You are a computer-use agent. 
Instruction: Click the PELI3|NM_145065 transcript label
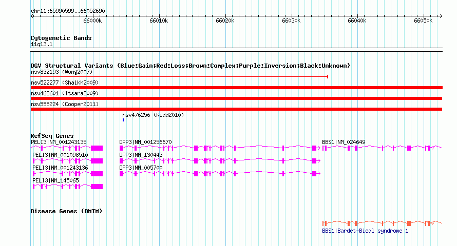tap(55, 180)
